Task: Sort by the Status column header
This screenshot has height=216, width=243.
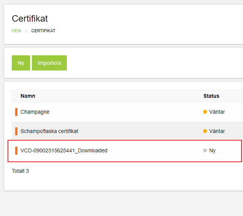Action: point(211,96)
